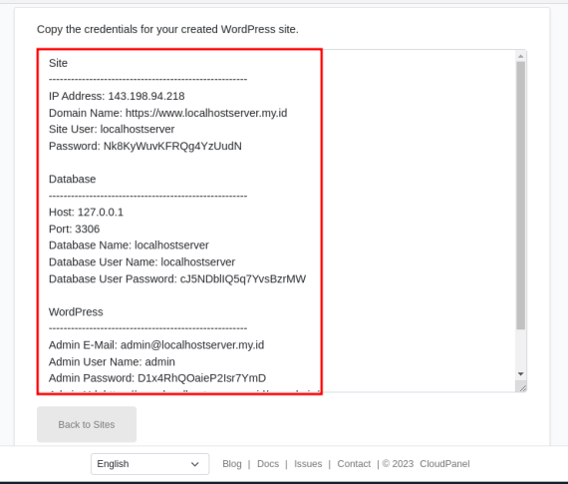Open the Blog footer link
Image resolution: width=568 pixels, height=484 pixels.
(x=232, y=464)
